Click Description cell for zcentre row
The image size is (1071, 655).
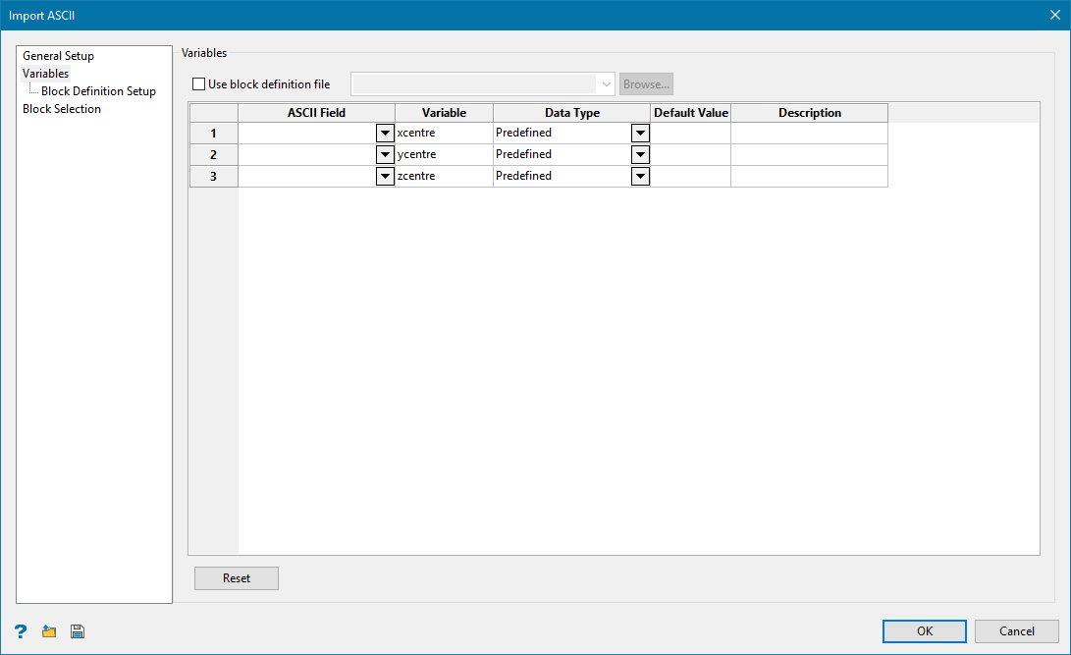coord(809,176)
